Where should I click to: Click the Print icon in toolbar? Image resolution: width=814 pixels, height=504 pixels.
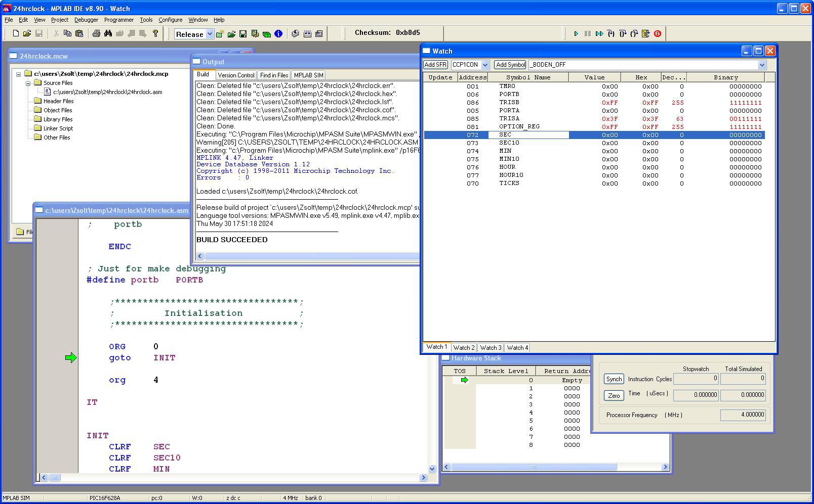click(96, 34)
